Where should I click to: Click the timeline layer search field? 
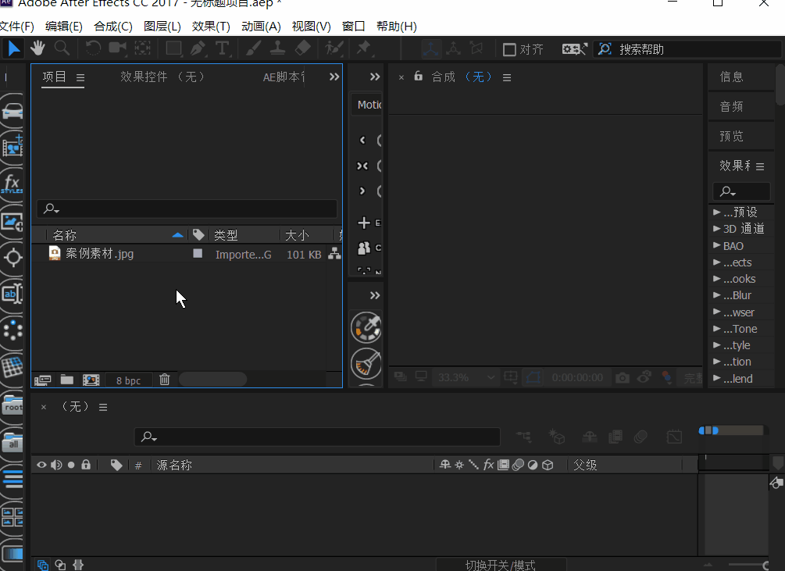click(x=317, y=437)
